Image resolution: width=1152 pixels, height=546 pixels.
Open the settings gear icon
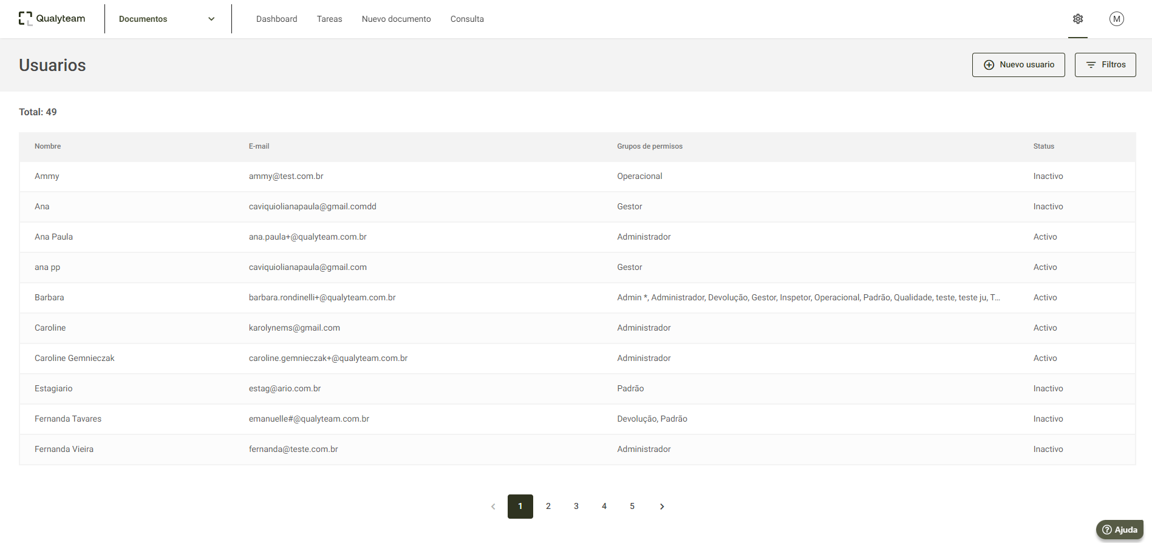tap(1078, 19)
